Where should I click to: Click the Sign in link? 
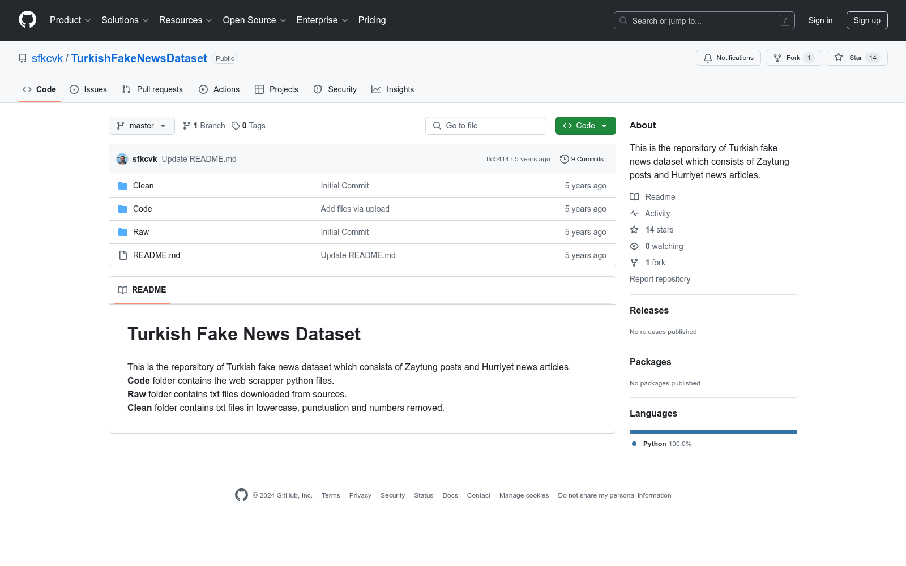coord(820,20)
